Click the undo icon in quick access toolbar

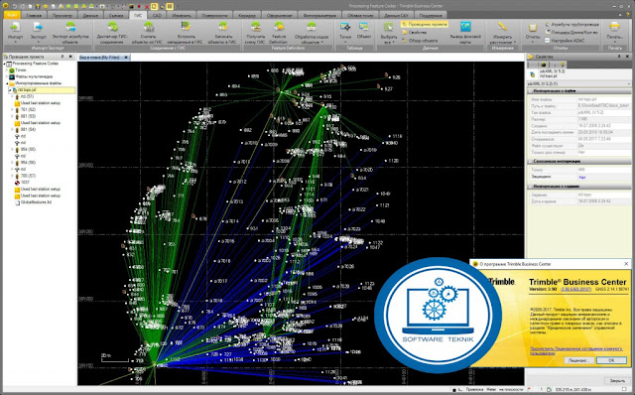click(15, 7)
